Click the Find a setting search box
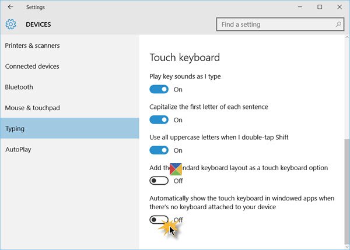Image resolution: width=350 pixels, height=250 pixels. tap(274, 24)
